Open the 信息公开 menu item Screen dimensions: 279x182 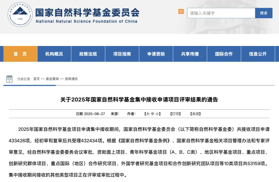[258, 54]
